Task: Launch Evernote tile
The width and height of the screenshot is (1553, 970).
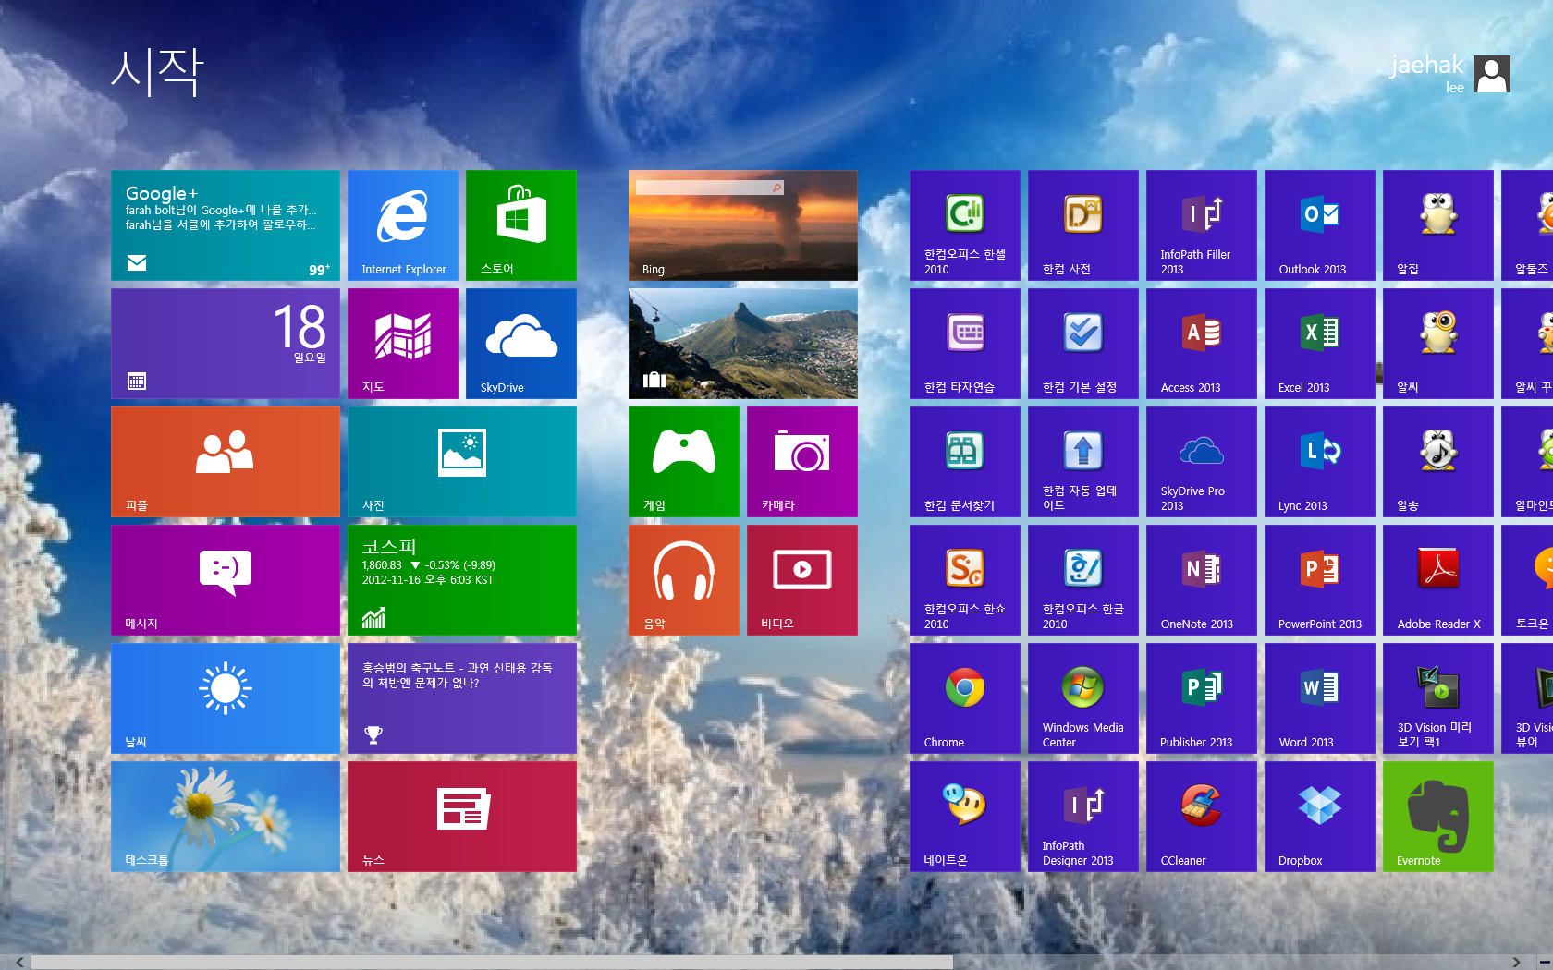Action: pos(1438,817)
